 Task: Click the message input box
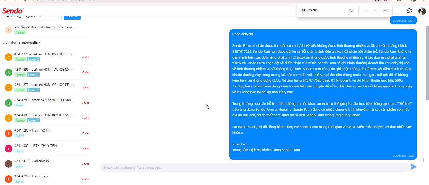point(254,168)
